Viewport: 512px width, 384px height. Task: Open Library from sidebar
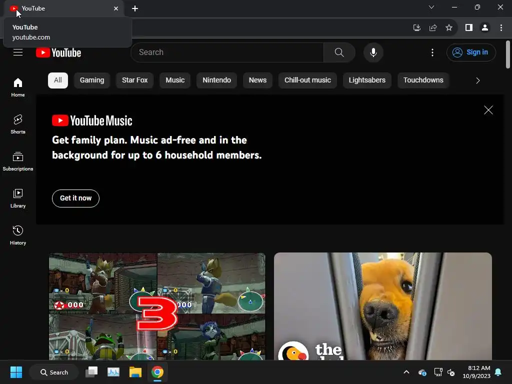[x=18, y=198]
